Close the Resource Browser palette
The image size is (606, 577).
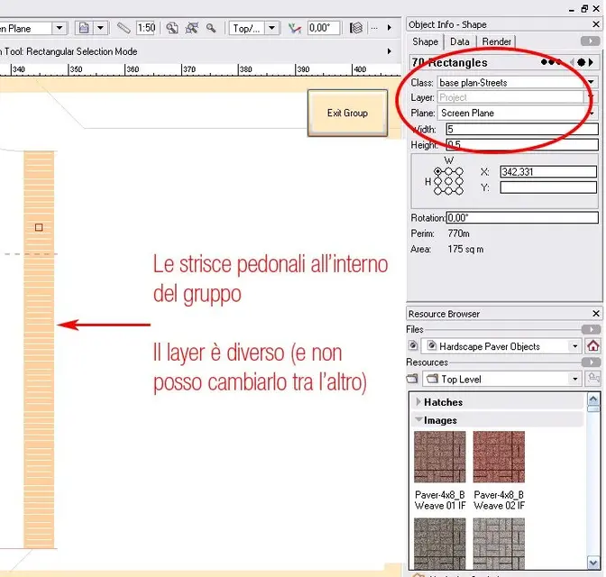pyautogui.click(x=596, y=314)
